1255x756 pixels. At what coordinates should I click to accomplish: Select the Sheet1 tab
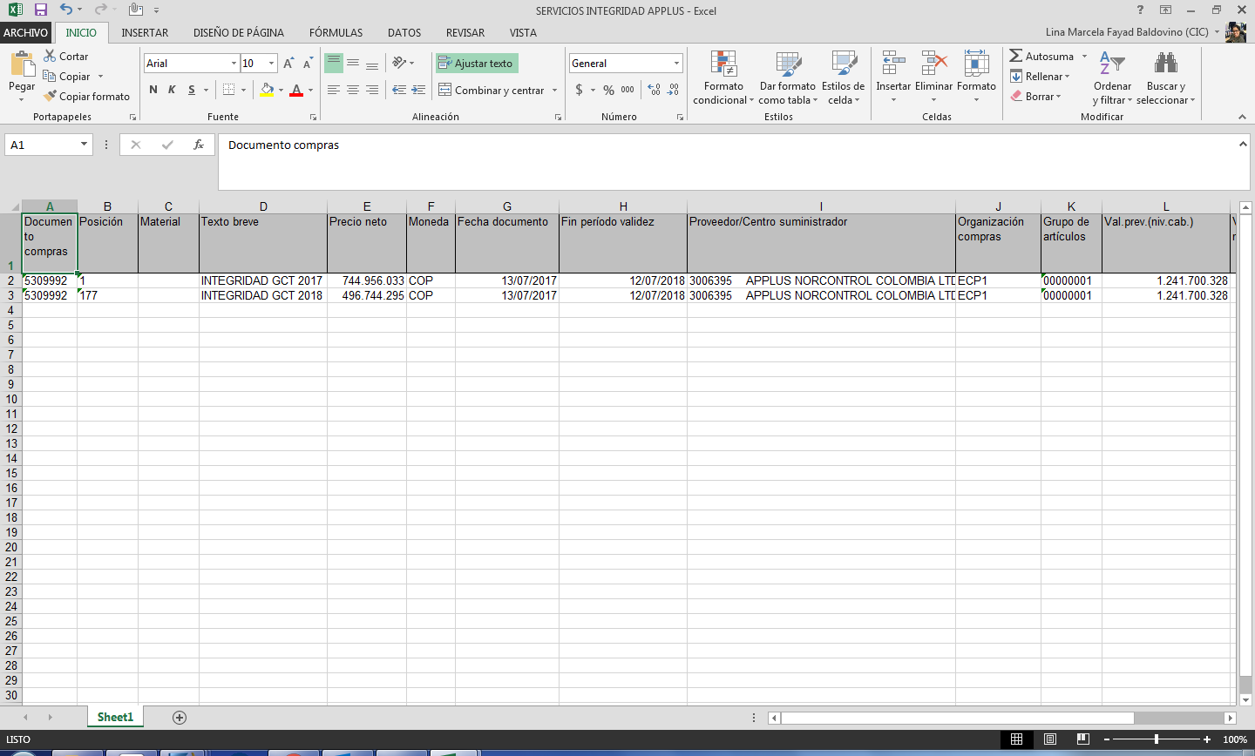tap(115, 718)
